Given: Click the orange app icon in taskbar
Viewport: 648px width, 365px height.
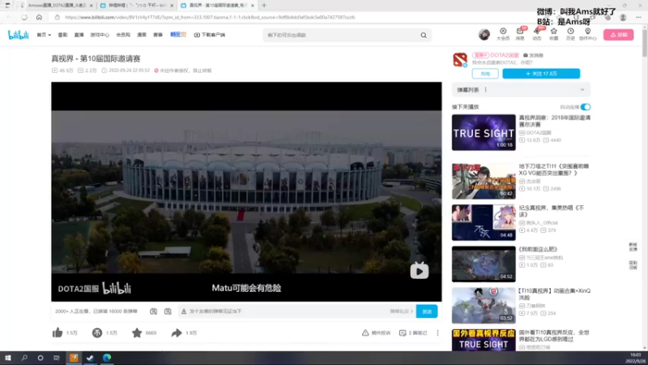Looking at the screenshot, I should [x=74, y=358].
